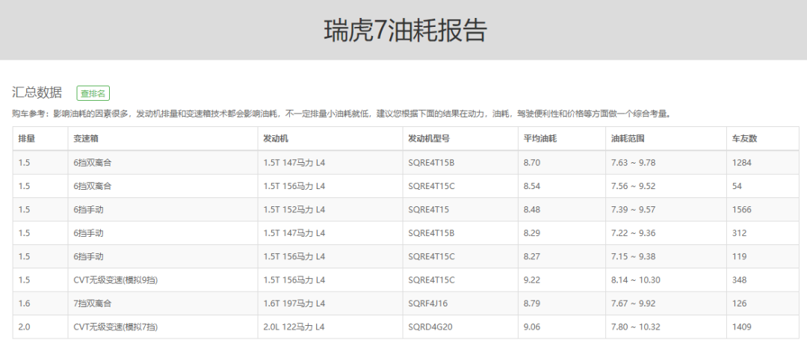Click owner count 54
The height and width of the screenshot is (343, 807).
[737, 186]
